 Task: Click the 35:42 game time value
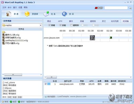(122, 84)
